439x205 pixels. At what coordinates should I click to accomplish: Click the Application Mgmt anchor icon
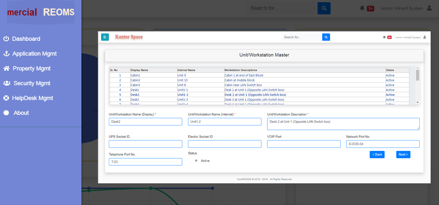pos(6,54)
